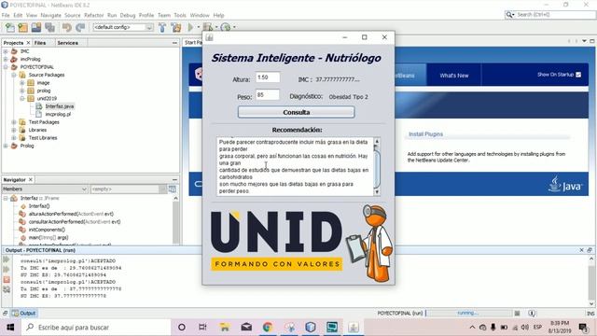Click the Output tab at bottom
This screenshot has width=597, height=336.
click(24, 314)
